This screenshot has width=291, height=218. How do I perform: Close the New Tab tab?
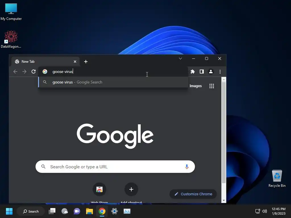(75, 62)
